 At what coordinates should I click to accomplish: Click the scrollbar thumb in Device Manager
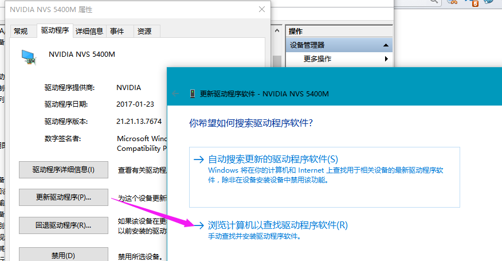point(277,61)
